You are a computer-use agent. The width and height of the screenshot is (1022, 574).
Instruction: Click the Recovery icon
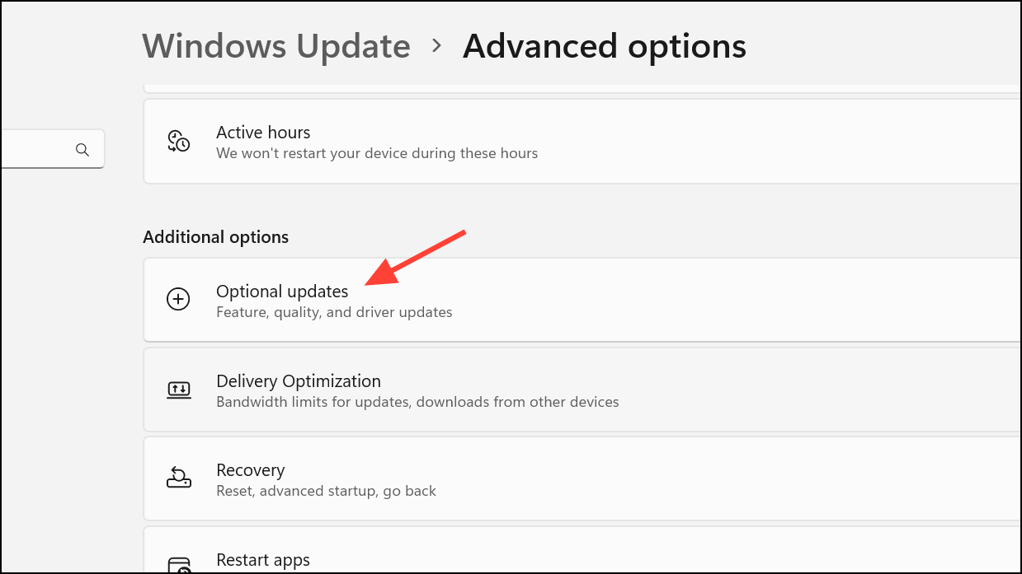point(178,478)
